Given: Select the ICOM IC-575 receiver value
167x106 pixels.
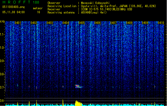Looking at the screenshot, I should coord(106,9).
